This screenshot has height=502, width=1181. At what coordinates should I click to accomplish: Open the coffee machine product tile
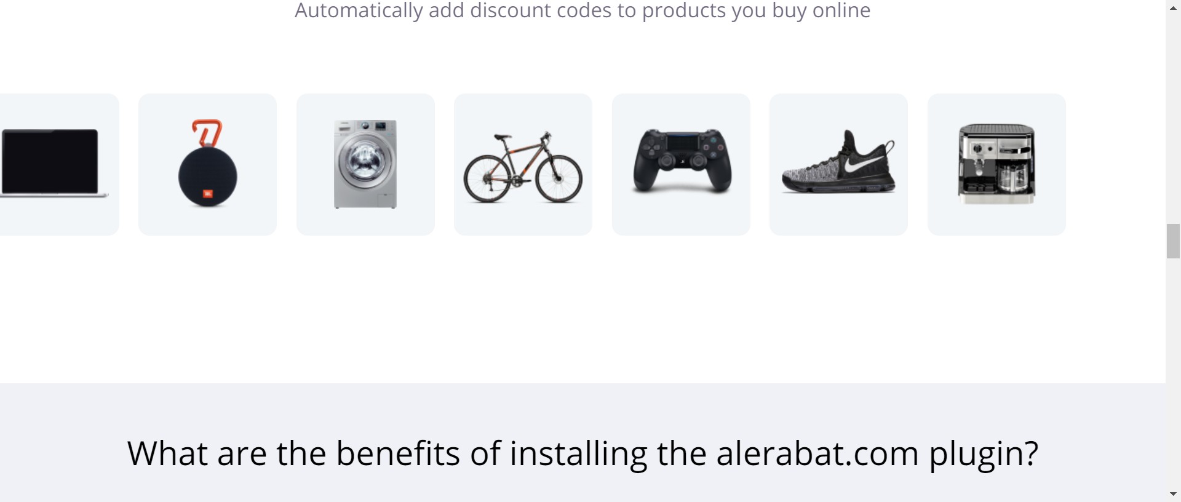pos(996,164)
